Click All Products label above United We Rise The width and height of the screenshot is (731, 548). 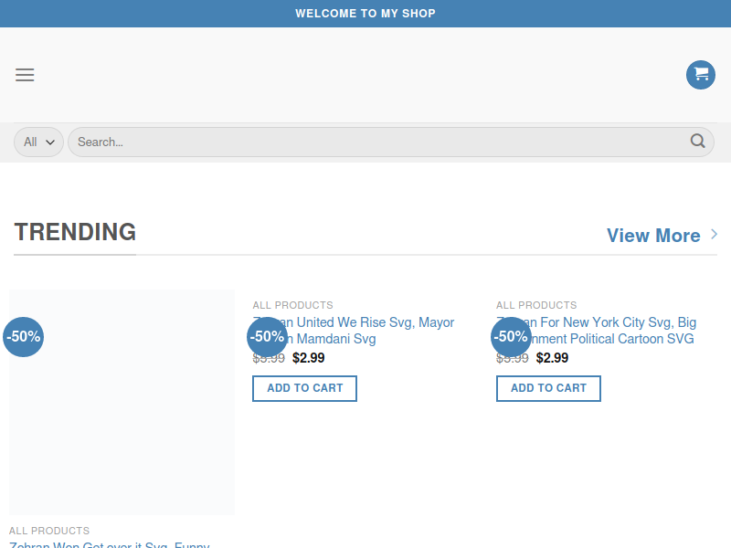coord(292,305)
